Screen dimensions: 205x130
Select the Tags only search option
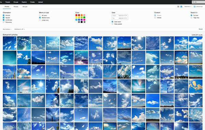click(191, 18)
